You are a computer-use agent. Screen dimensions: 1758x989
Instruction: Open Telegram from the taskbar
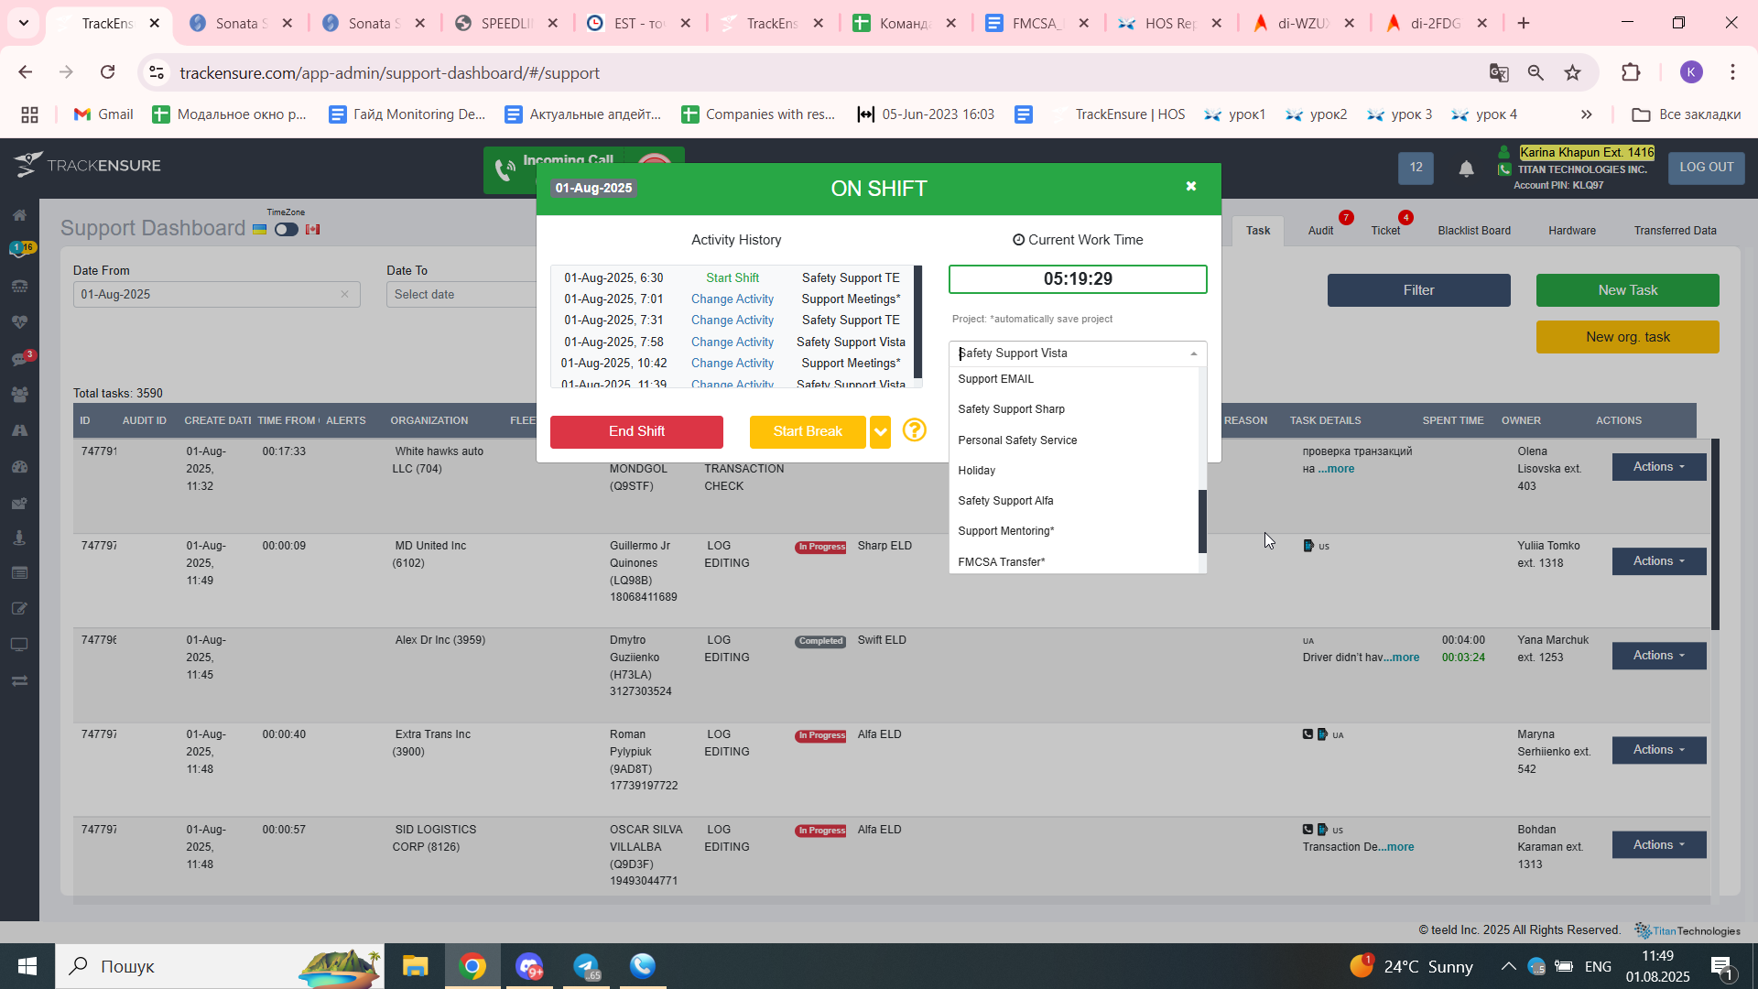coord(586,966)
